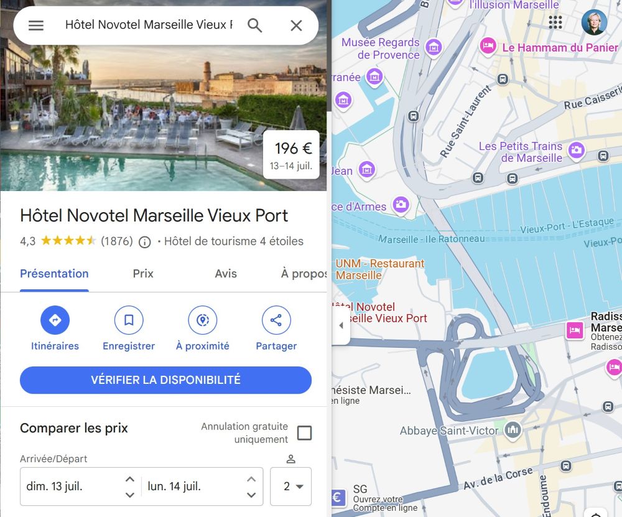Click bus stop icon on Rue Saint-Laurent top

click(x=503, y=79)
